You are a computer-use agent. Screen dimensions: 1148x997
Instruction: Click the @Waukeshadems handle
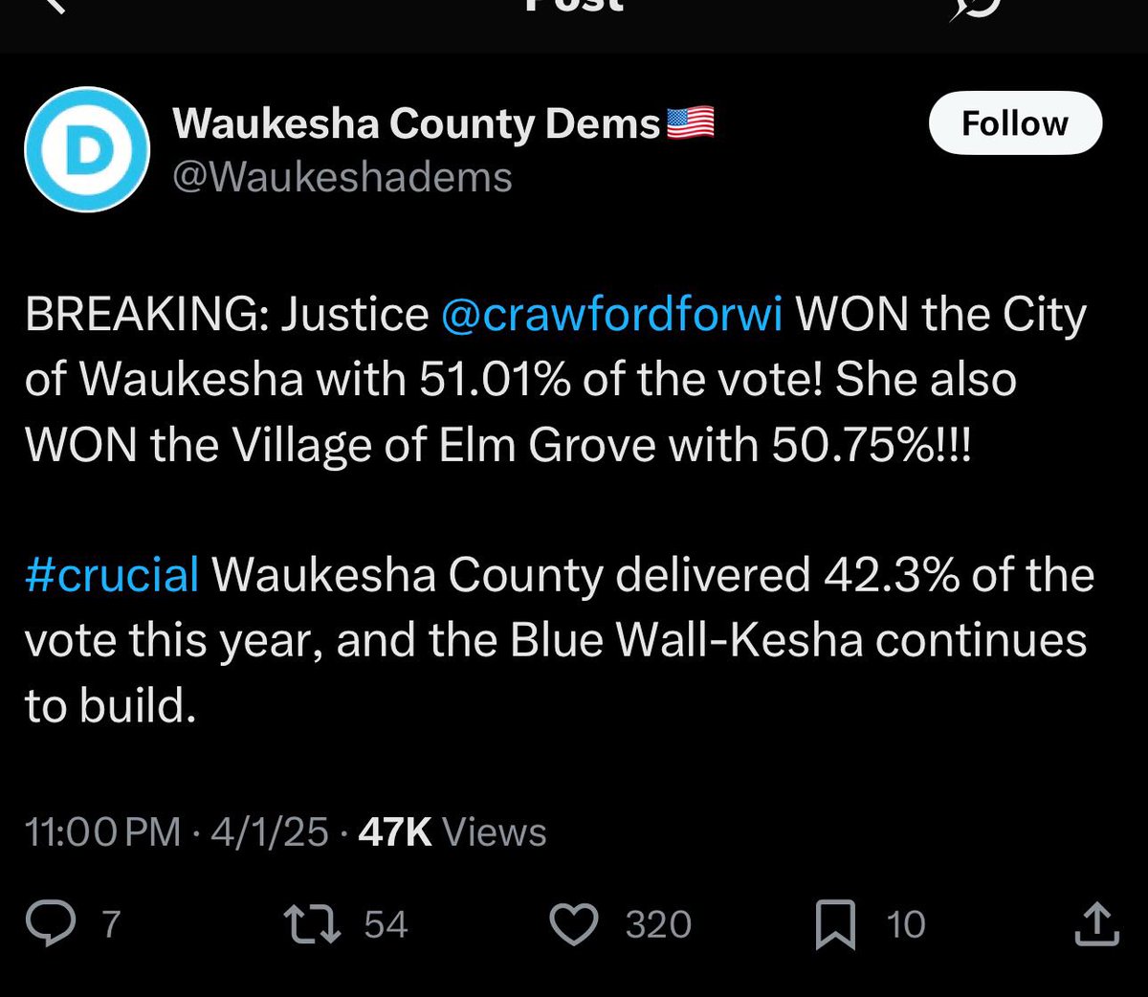click(342, 177)
